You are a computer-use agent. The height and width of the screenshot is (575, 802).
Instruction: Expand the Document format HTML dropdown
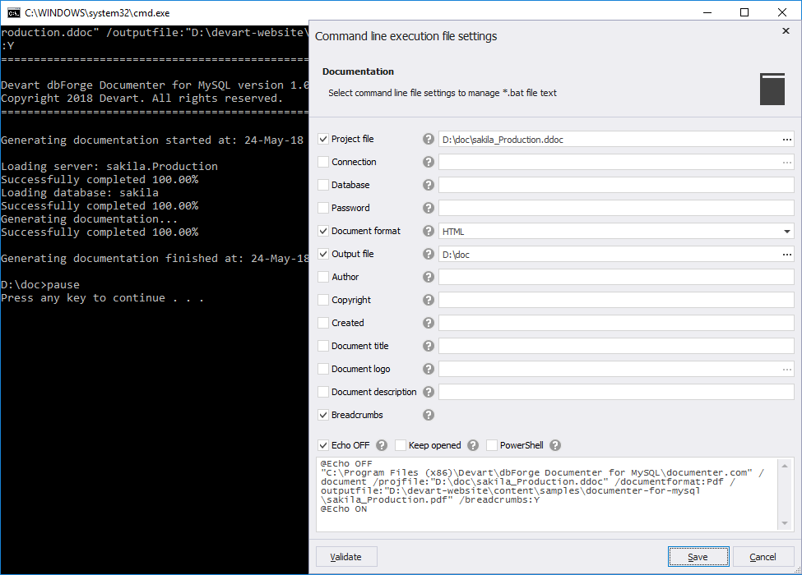786,232
